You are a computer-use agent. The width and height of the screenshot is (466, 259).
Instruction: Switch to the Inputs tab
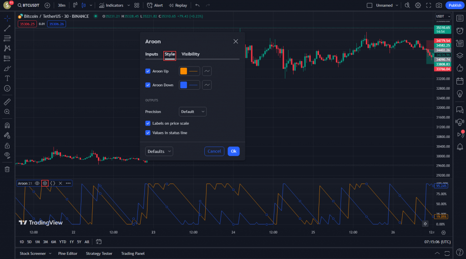pos(152,54)
